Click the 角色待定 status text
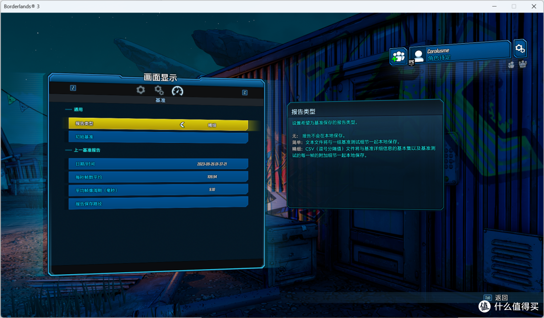 pos(439,58)
